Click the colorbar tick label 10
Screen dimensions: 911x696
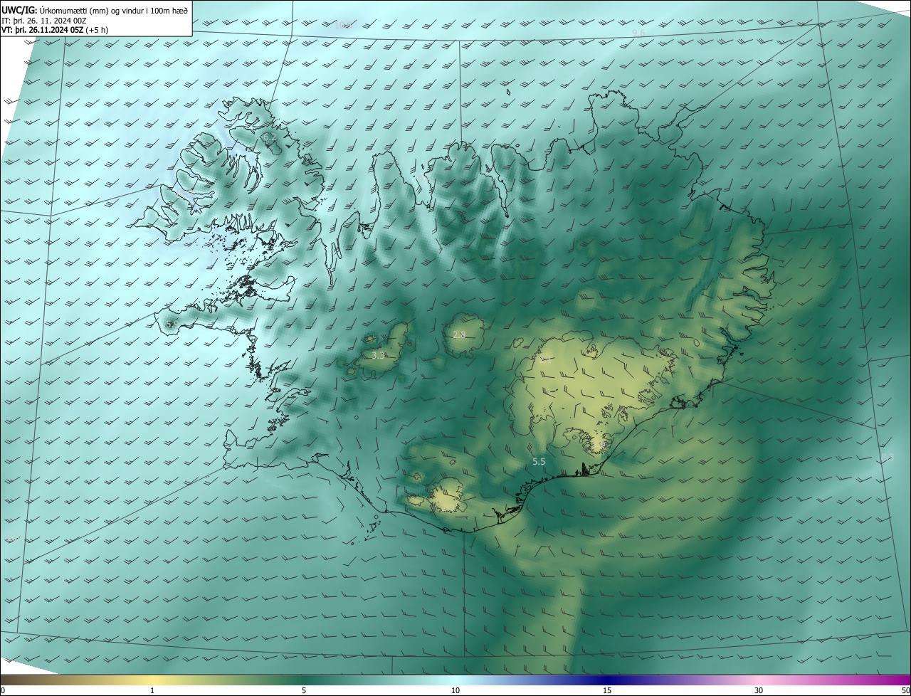(x=455, y=690)
